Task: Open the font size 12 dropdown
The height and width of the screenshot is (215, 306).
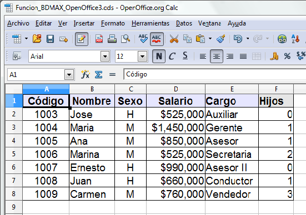Action: click(142, 57)
